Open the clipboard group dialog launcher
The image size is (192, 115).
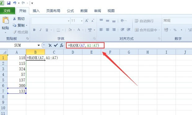pos(28,38)
